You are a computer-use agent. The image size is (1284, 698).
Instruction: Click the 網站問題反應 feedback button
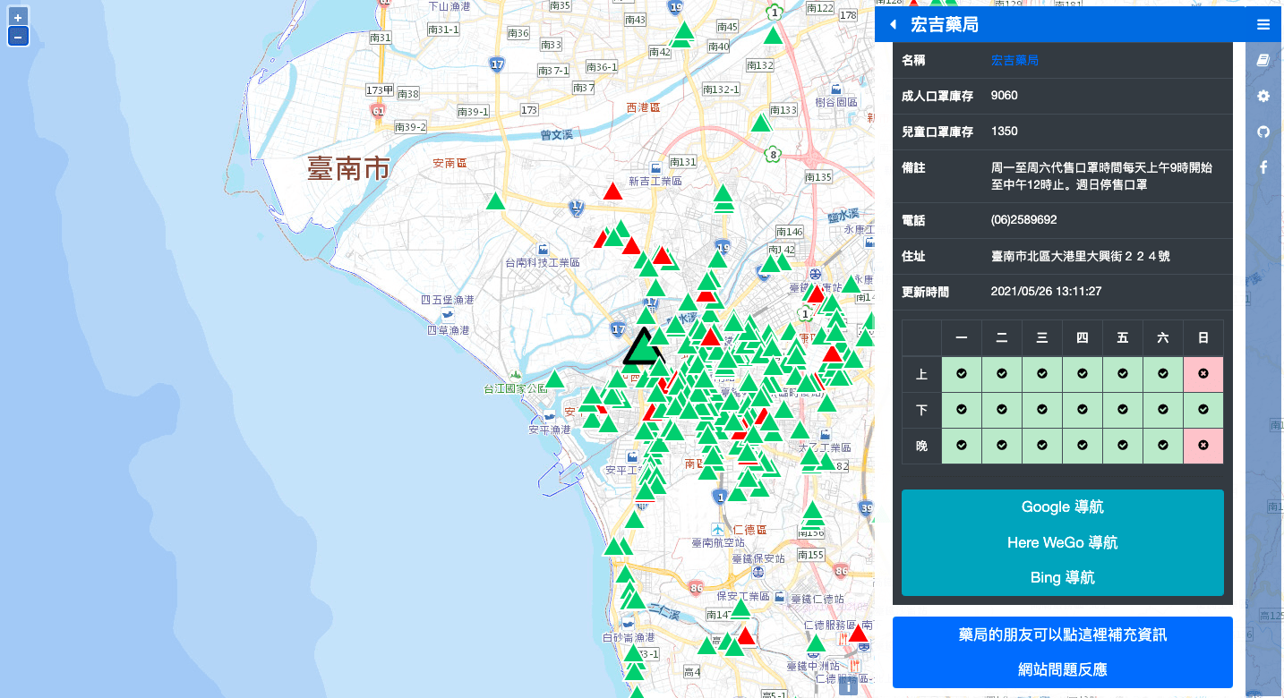coord(1062,669)
